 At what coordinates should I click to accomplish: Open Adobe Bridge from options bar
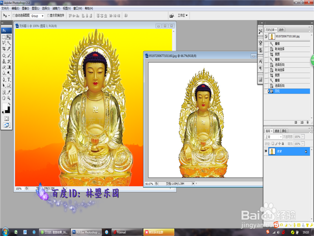tap(172, 16)
